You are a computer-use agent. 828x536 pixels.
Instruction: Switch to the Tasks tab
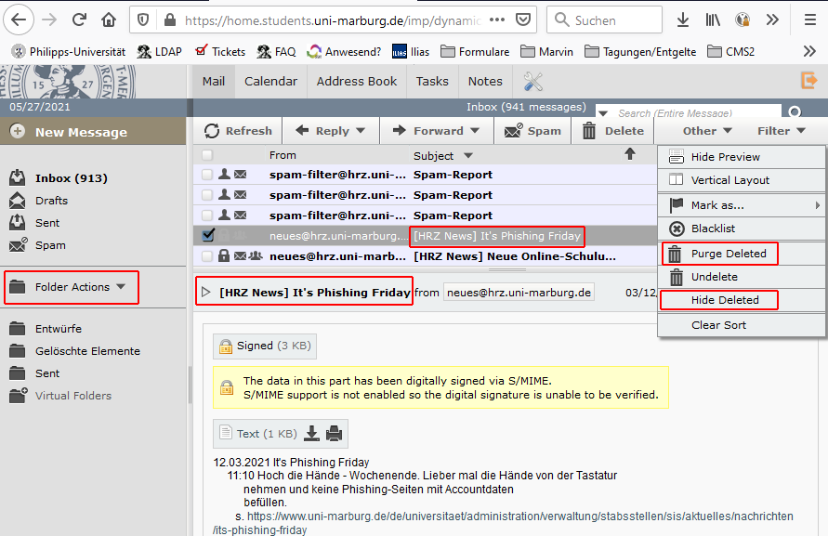point(432,82)
